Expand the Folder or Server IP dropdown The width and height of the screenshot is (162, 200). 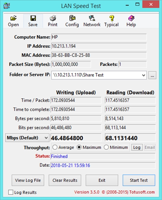[143, 75]
